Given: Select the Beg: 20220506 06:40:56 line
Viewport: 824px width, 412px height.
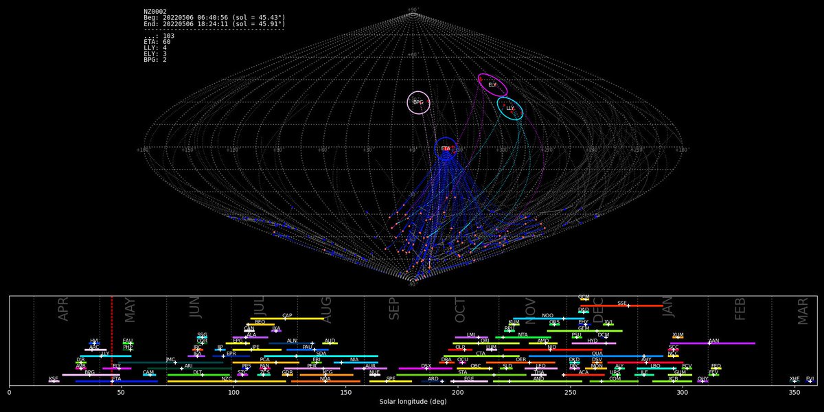Looking at the screenshot, I should [214, 17].
